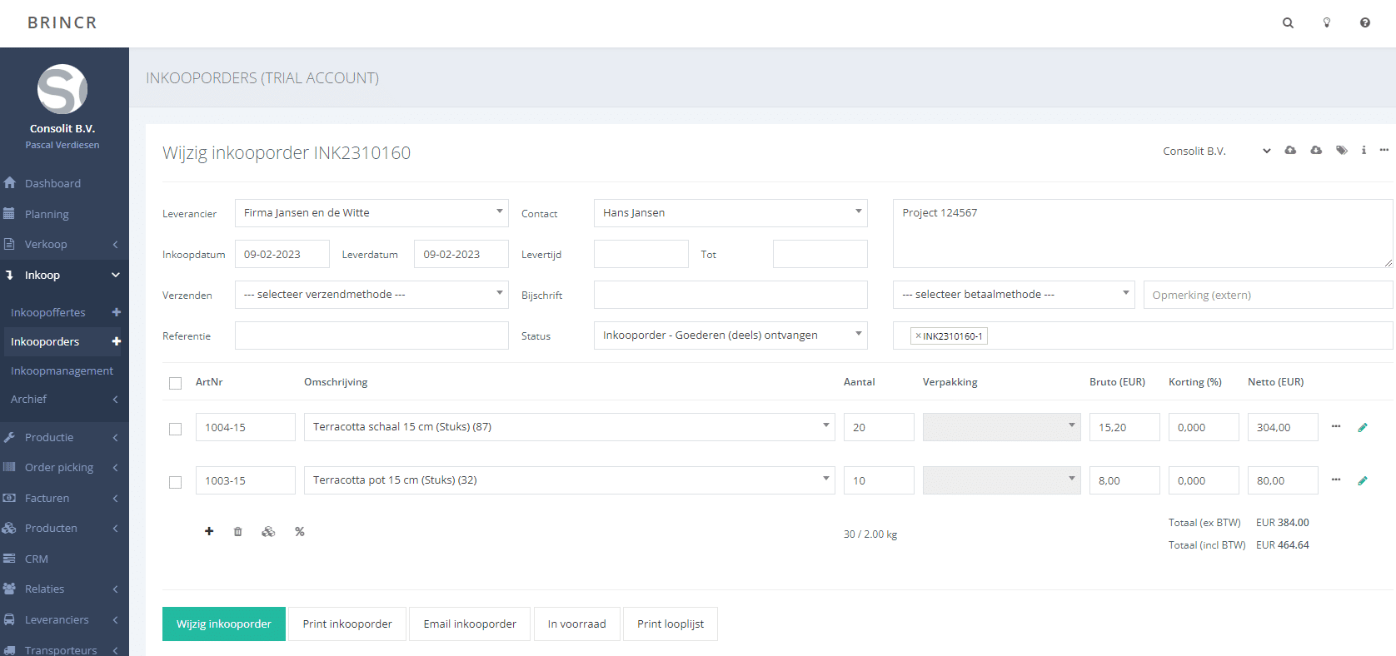Open the help question mark icon

1365,23
